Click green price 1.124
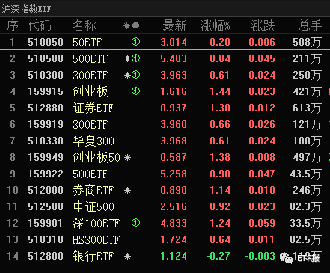330x273 pixels. tap(174, 256)
